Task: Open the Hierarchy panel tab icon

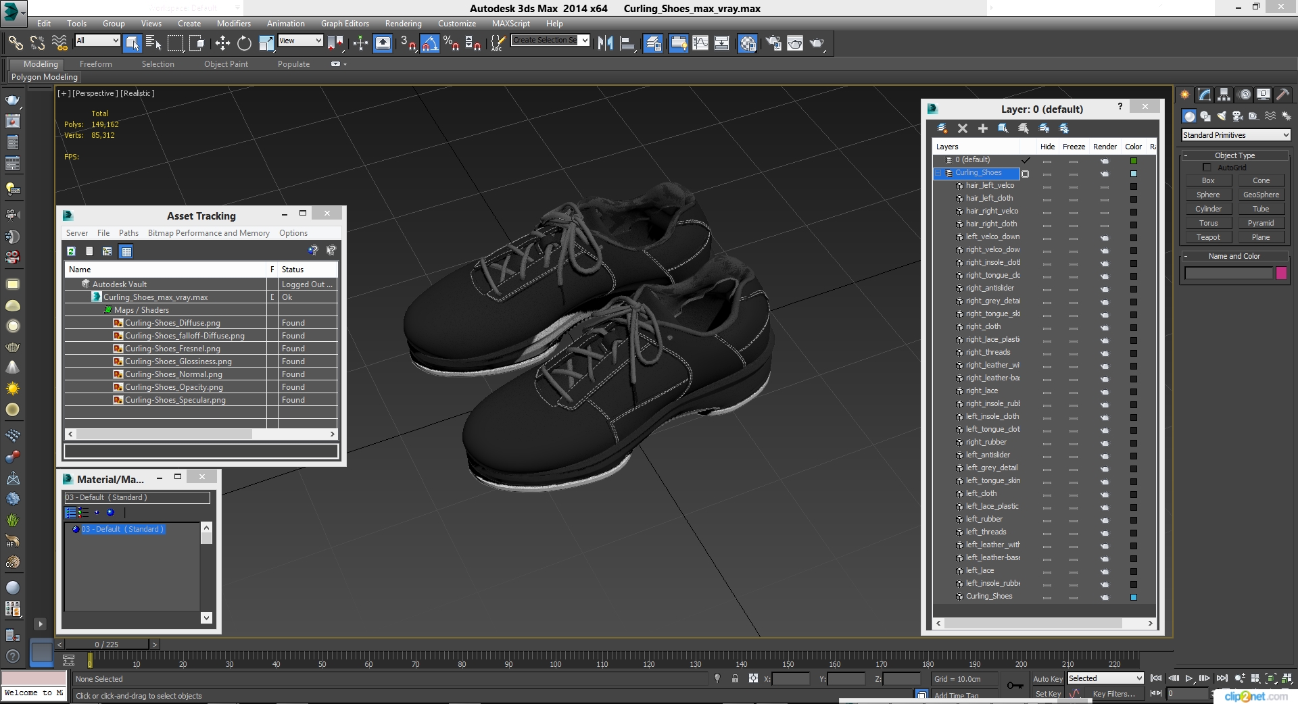Action: tap(1224, 95)
